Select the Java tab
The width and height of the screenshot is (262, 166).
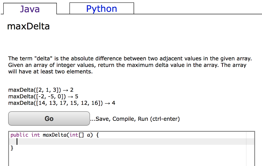[x=30, y=9]
